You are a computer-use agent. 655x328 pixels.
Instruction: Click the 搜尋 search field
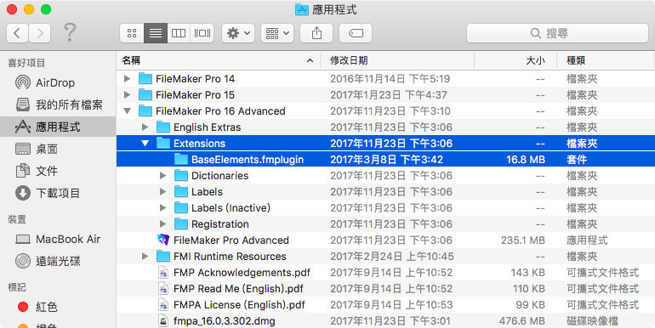pyautogui.click(x=557, y=33)
